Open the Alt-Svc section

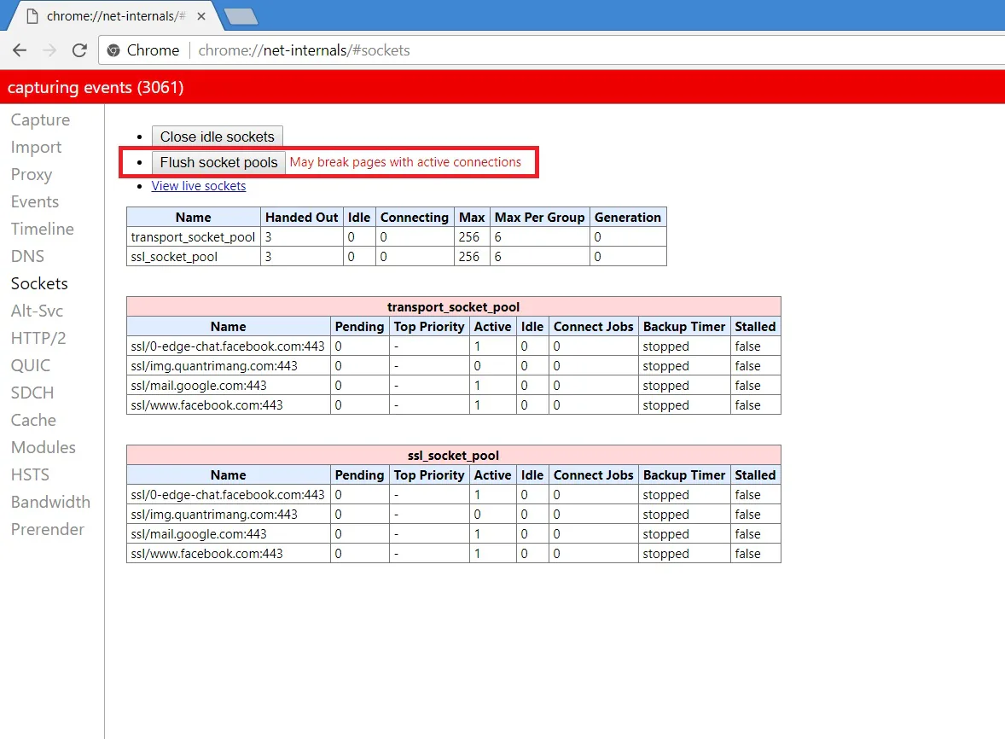click(x=37, y=311)
